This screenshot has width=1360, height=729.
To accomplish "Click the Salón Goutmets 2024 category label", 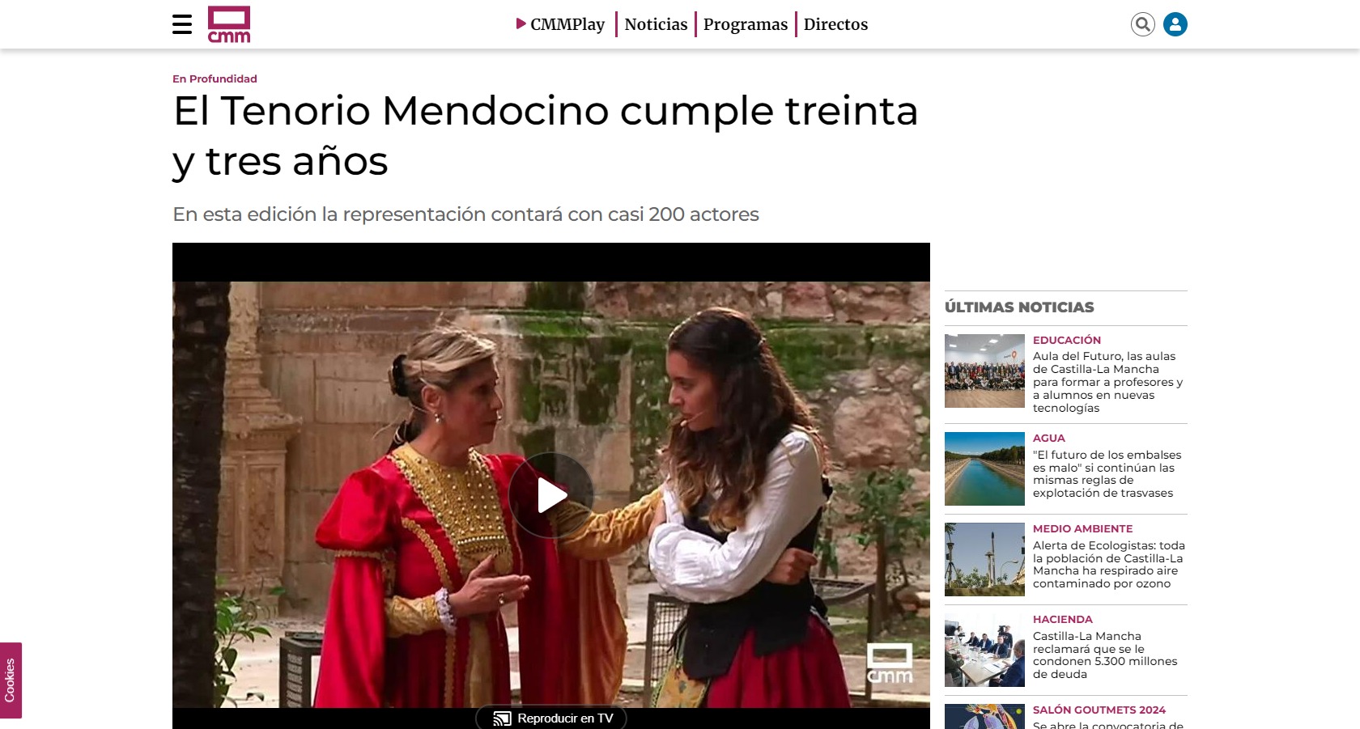I will click(x=1099, y=710).
